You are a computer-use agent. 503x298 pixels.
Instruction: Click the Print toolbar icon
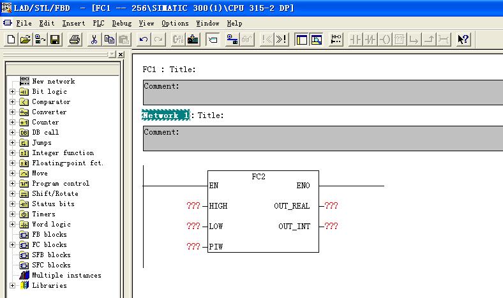(x=74, y=40)
